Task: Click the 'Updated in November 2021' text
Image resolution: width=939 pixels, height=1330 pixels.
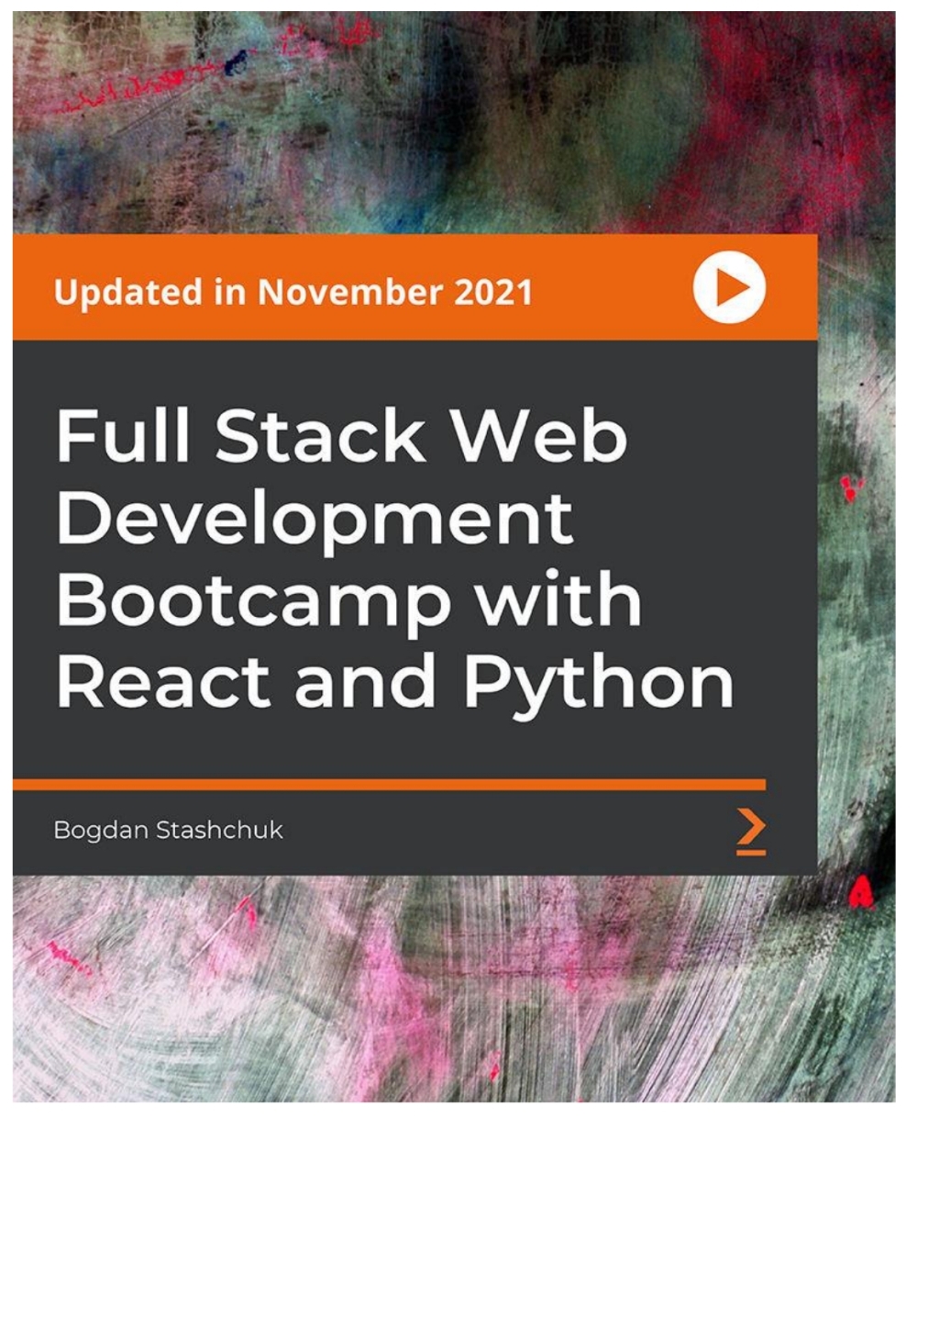Action: 293,293
